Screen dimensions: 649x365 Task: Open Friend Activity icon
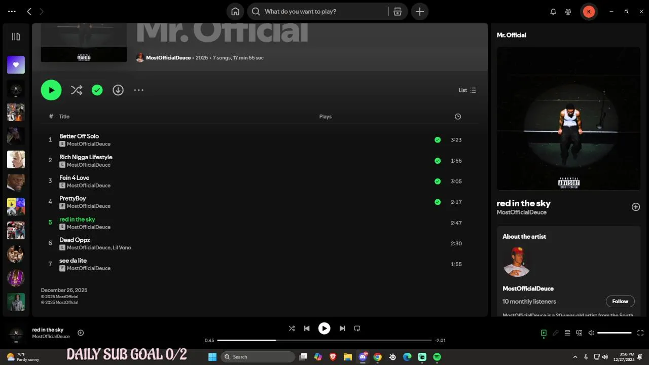(568, 12)
